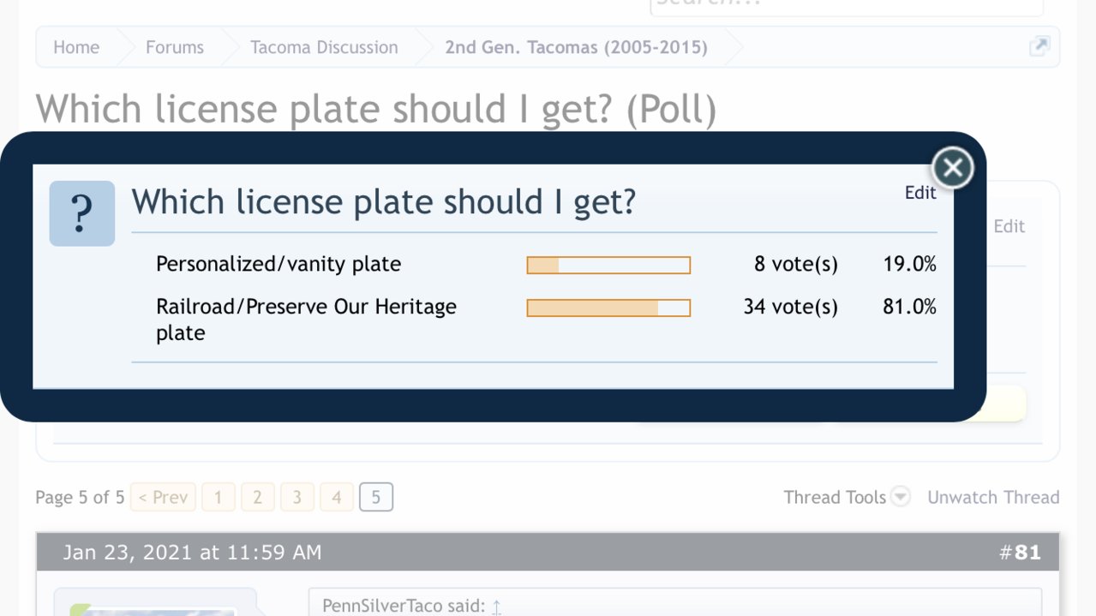1096x616 pixels.
Task: Go to the Home breadcrumb
Action: point(76,47)
